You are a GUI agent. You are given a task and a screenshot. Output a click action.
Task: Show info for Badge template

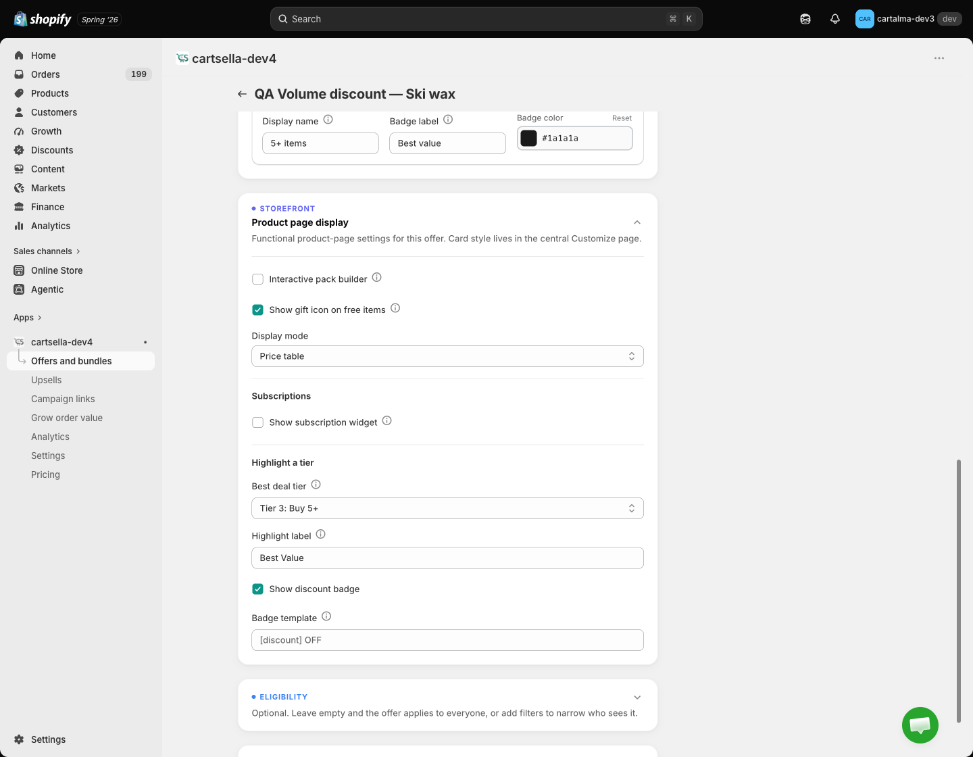(326, 616)
